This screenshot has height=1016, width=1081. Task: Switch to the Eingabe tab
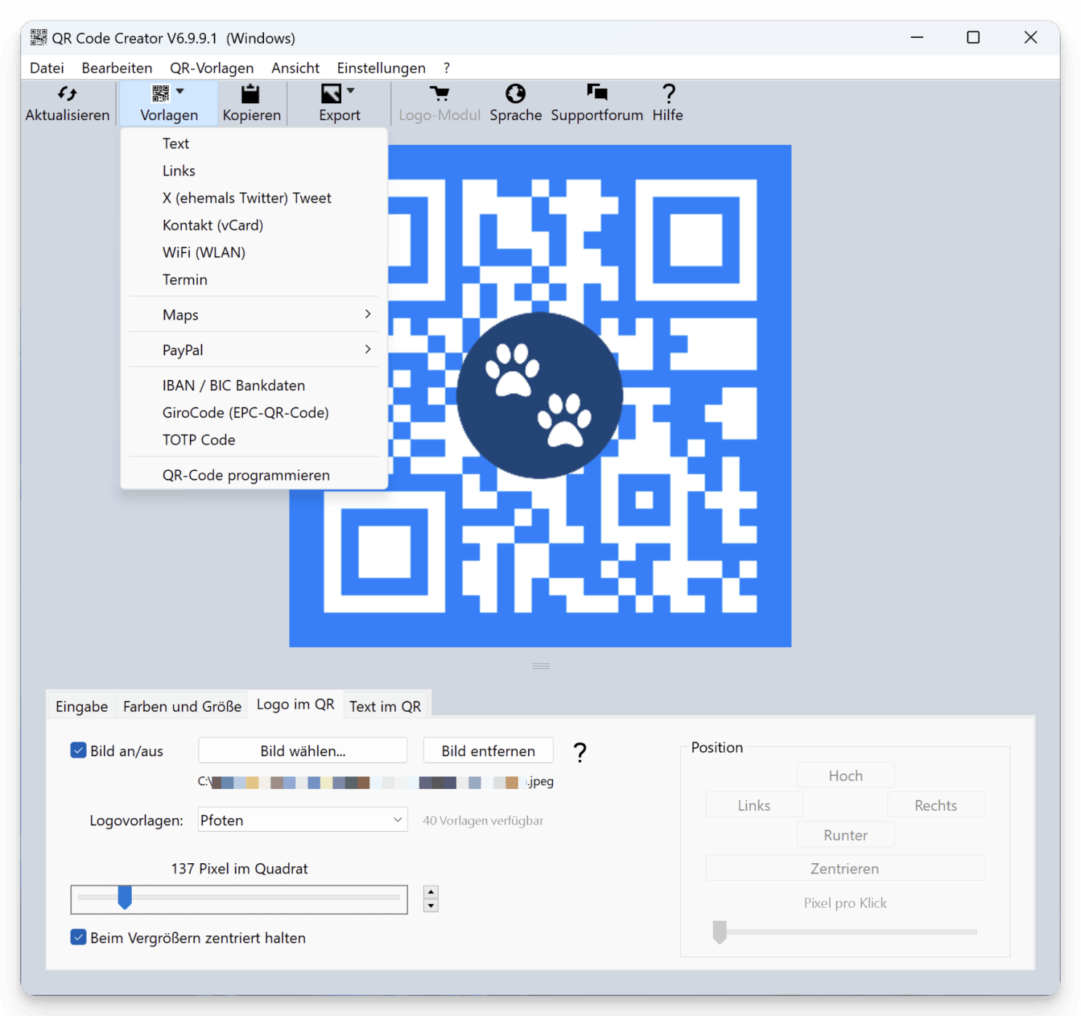click(x=81, y=706)
